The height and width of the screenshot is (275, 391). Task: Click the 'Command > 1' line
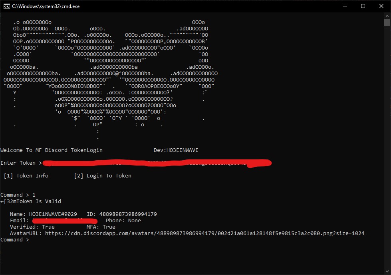point(18,195)
